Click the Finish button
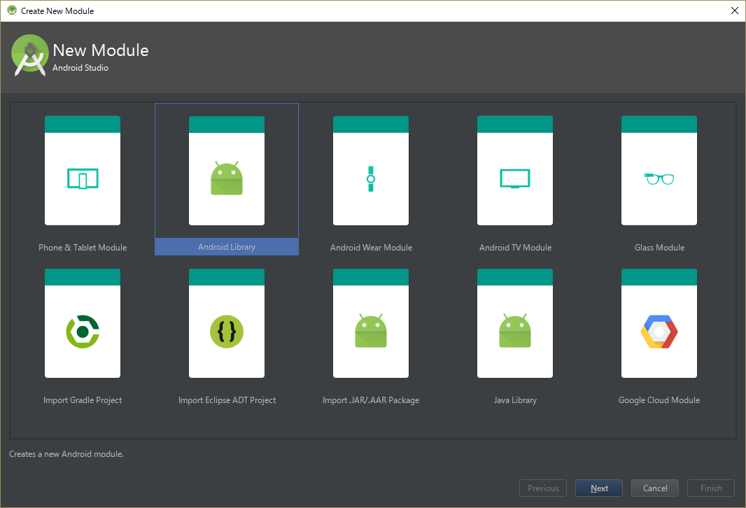The height and width of the screenshot is (508, 746). 710,488
